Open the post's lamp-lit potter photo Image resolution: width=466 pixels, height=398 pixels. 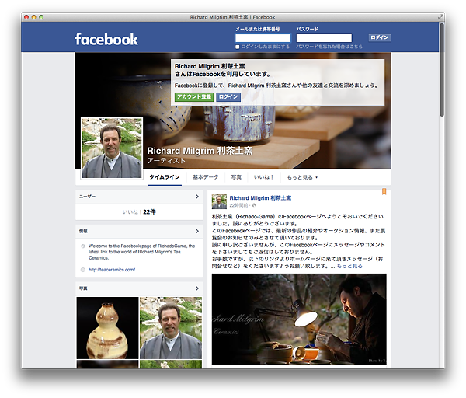(x=299, y=319)
